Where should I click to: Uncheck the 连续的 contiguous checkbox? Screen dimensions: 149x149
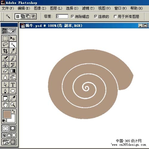[96, 16]
